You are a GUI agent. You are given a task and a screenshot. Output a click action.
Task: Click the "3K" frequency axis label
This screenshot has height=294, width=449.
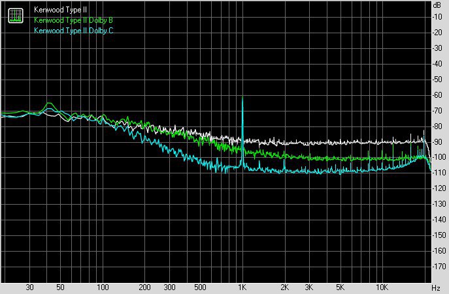coord(309,287)
